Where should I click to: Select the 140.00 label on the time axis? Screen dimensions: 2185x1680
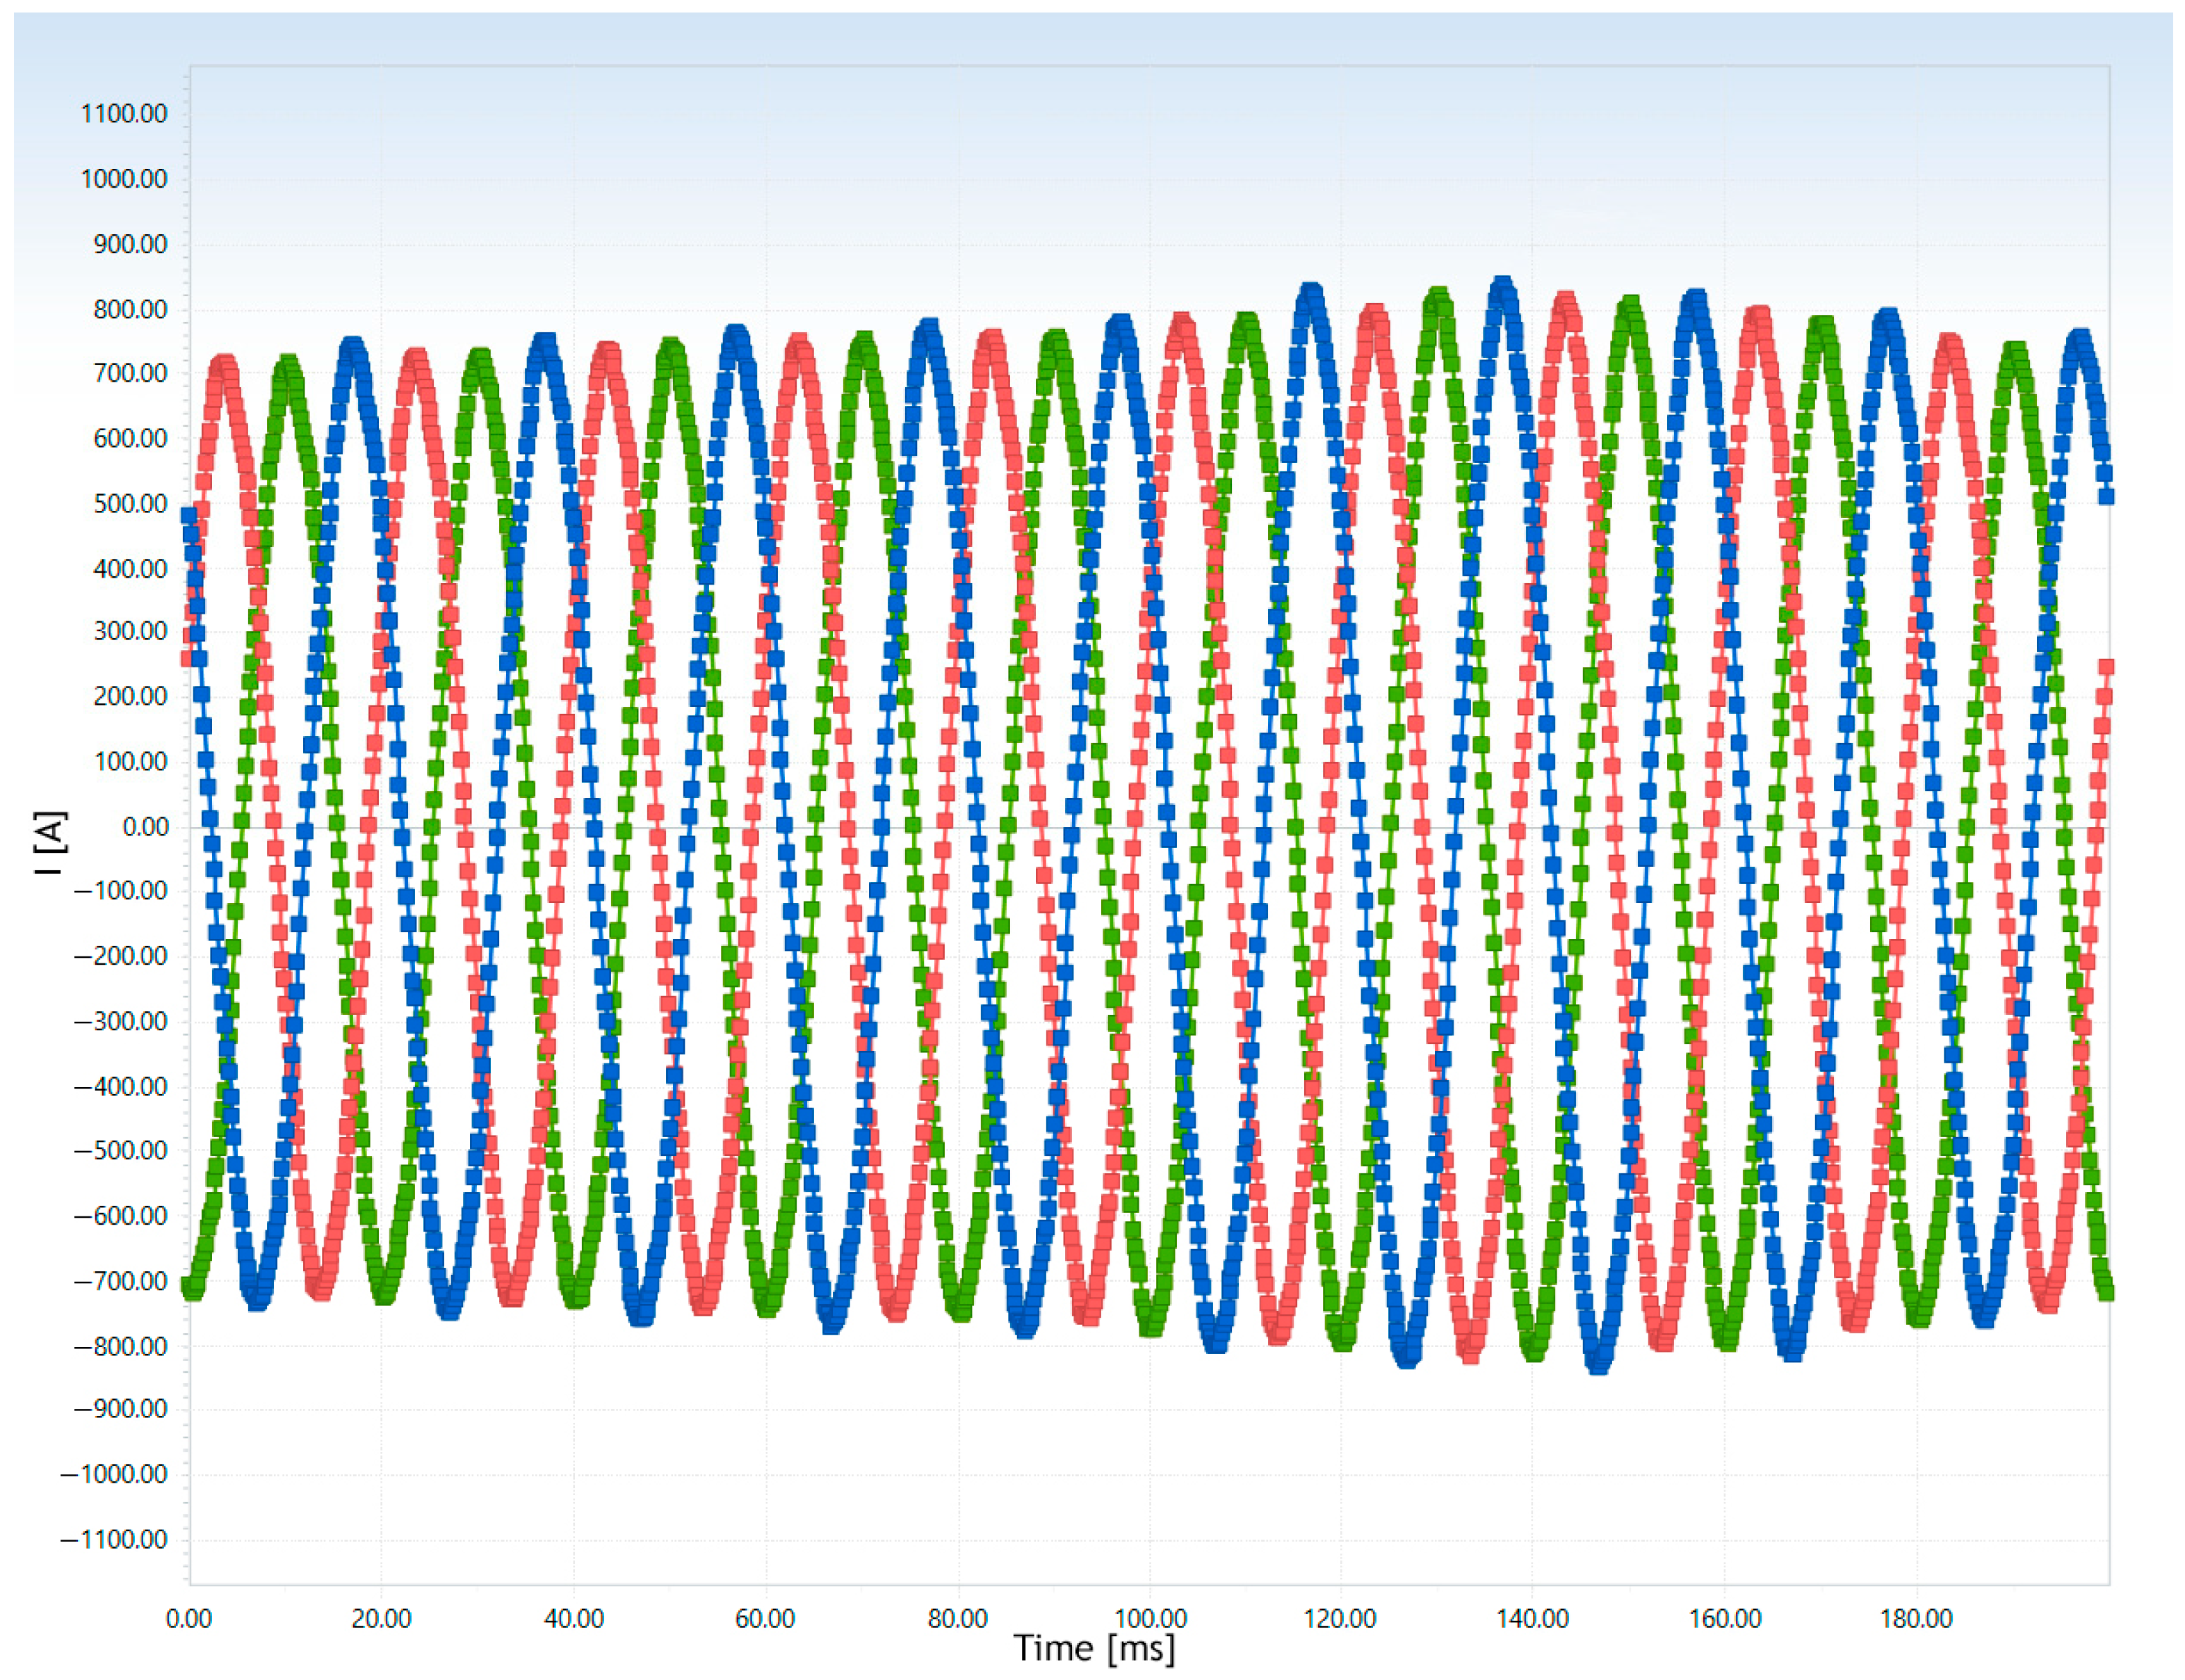pos(1532,1618)
